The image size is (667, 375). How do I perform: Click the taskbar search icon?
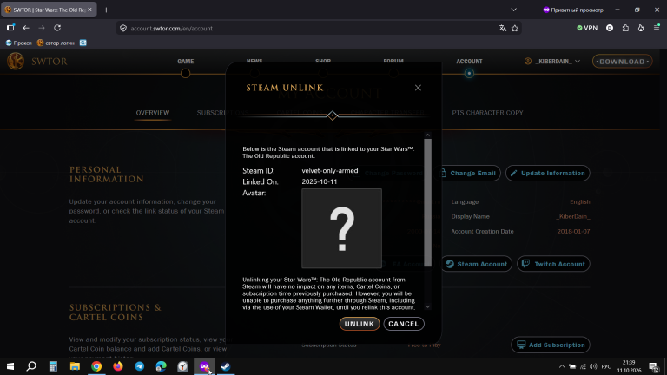click(x=31, y=366)
